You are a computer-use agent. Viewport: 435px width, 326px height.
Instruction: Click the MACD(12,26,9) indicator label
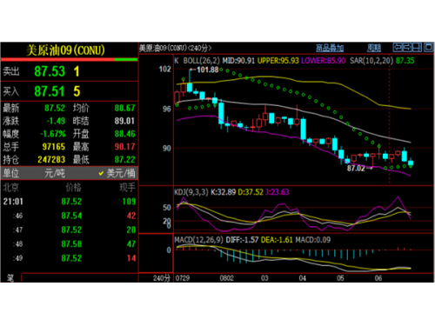pos(198,240)
